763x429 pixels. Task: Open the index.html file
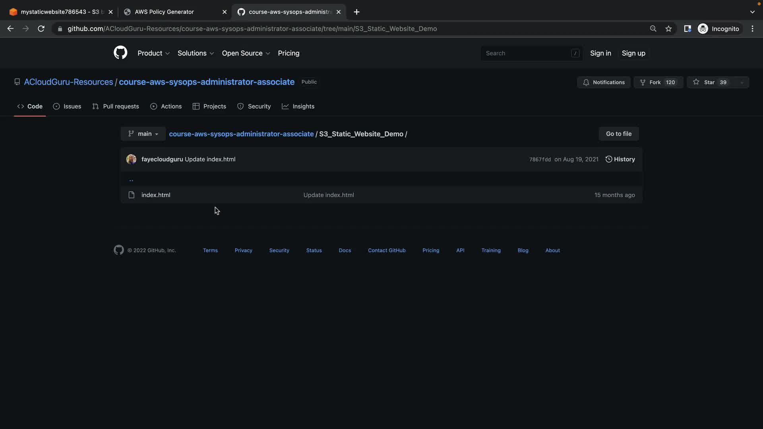pos(156,195)
